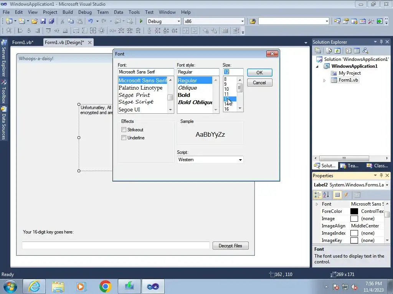
Task: Open the Properties Window toolbar icon
Action: (x=346, y=21)
